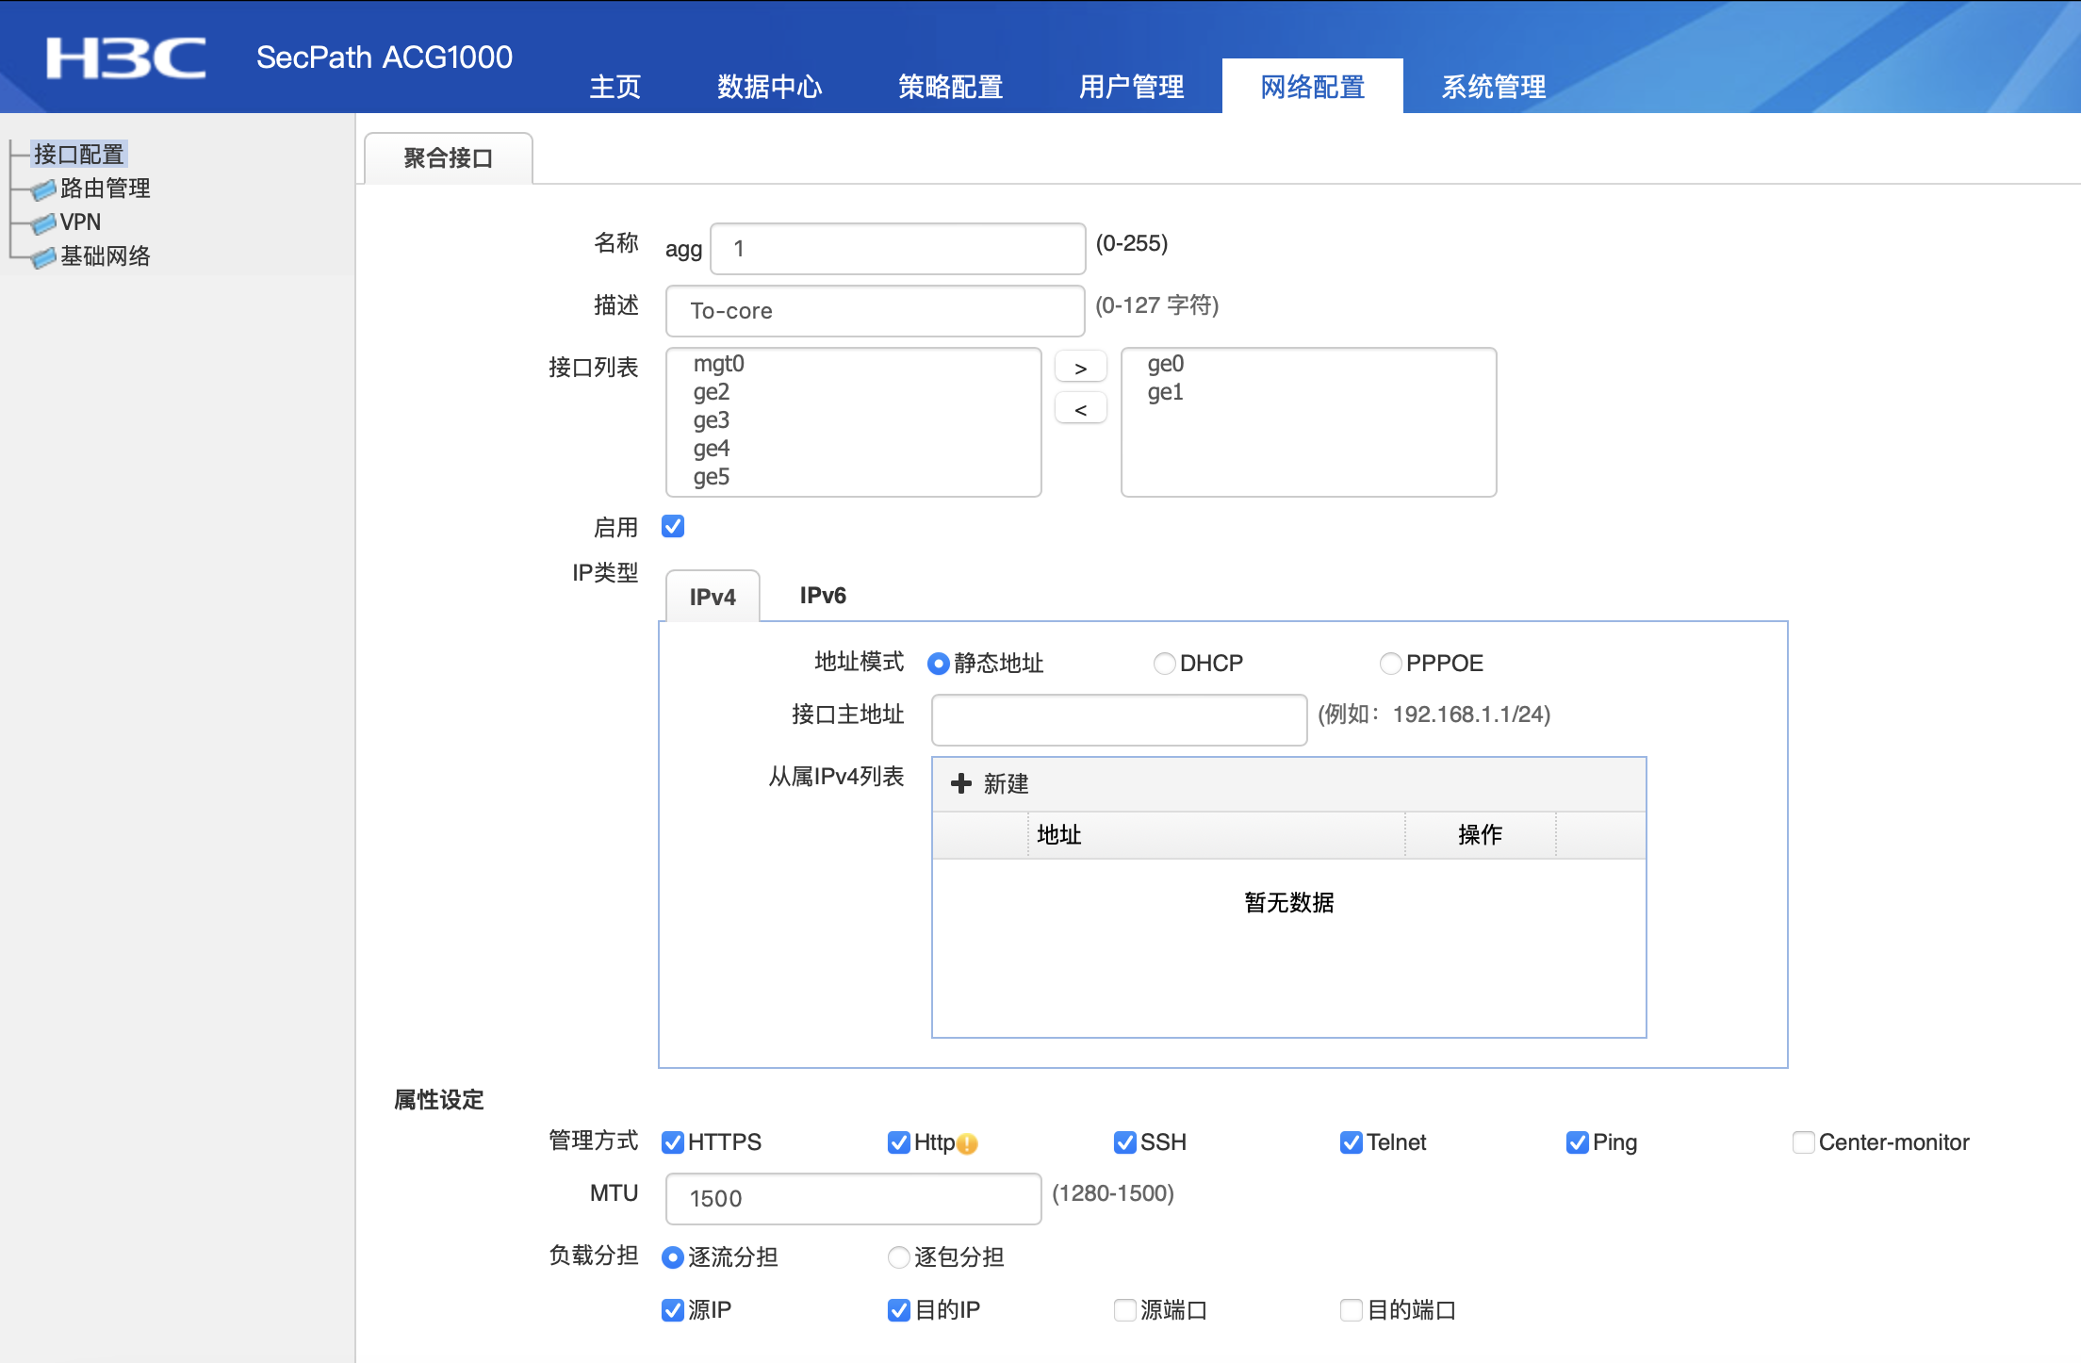
Task: Click the VPN folder icon in sidebar
Action: pos(43,223)
